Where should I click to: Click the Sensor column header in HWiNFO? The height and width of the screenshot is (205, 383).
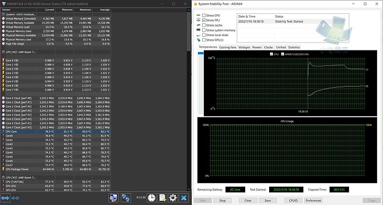19,10
